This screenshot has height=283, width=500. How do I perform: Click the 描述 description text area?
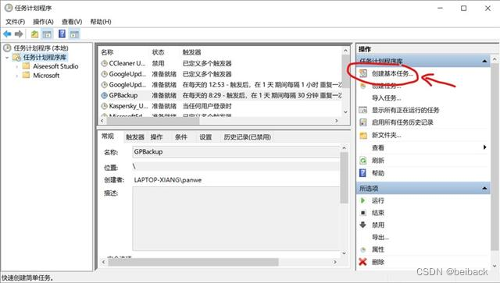coord(236,218)
